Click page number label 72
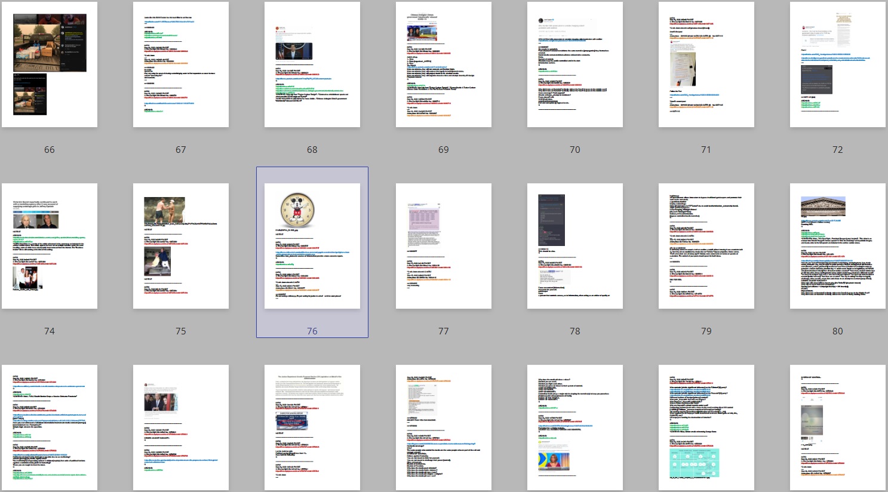 coord(838,150)
